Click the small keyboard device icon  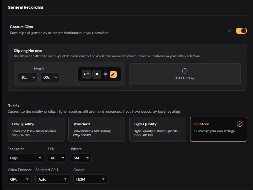click(105, 74)
